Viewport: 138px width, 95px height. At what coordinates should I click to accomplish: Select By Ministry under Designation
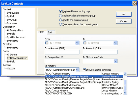coord(13,41)
